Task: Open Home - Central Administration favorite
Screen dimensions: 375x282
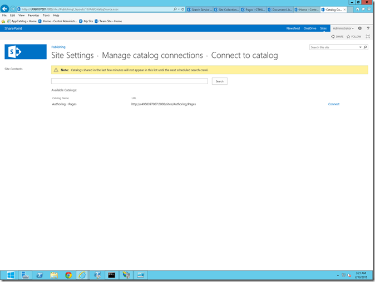Action: 58,21
